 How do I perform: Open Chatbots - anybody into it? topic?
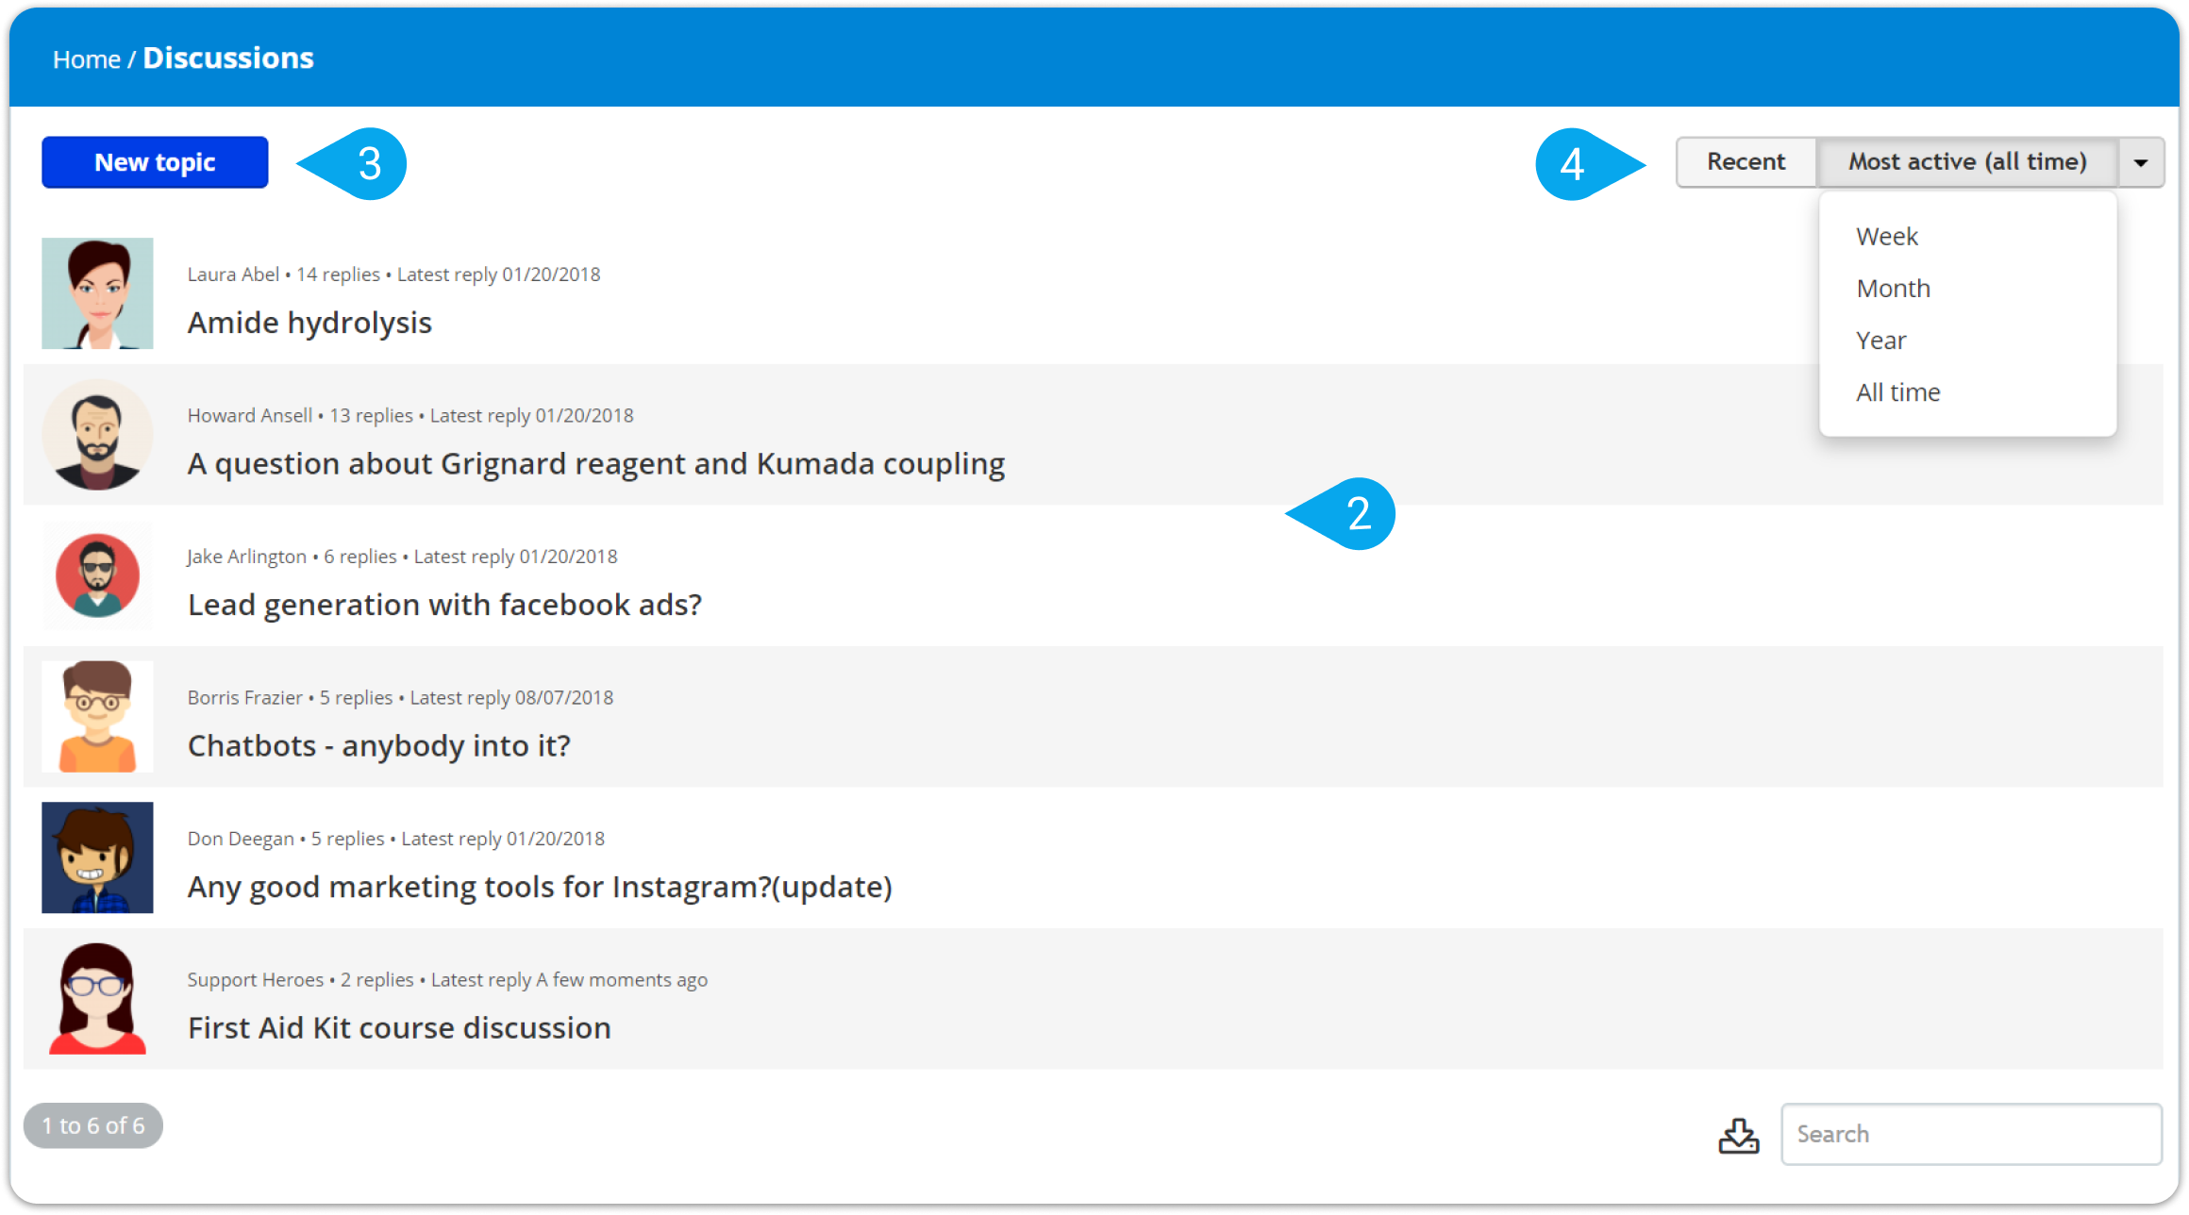tap(378, 745)
